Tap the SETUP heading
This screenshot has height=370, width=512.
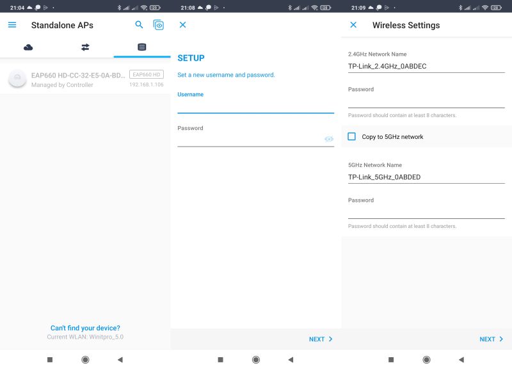click(191, 58)
